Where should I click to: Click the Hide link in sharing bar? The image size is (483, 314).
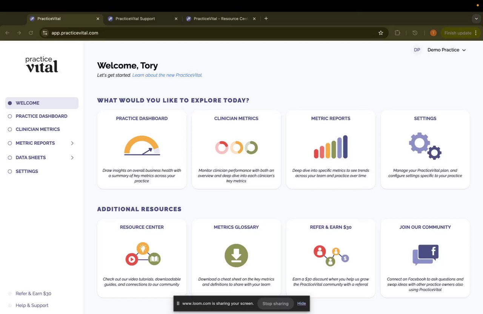[301, 303]
